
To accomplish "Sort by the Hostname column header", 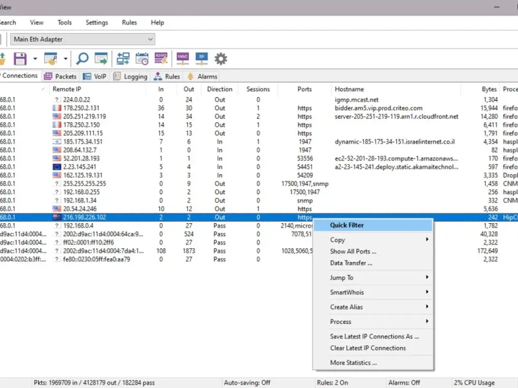I will 349,89.
